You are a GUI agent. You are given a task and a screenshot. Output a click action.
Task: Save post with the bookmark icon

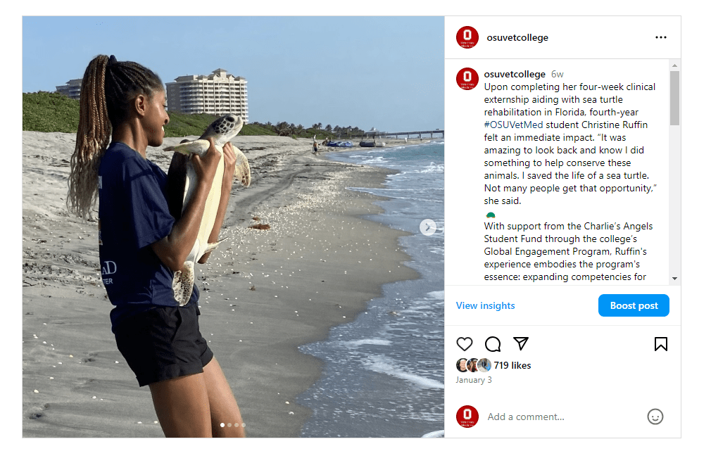point(661,344)
